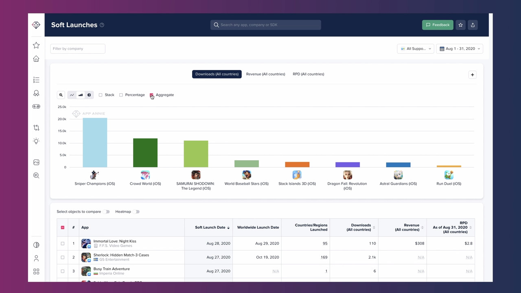This screenshot has width=521, height=293.
Task: Switch to pie chart view
Action: coord(89,95)
